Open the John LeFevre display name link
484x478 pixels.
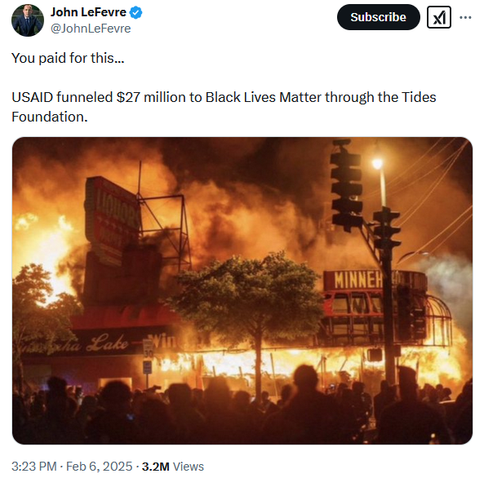click(88, 12)
